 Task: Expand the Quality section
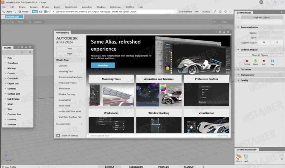pyautogui.click(x=238, y=80)
